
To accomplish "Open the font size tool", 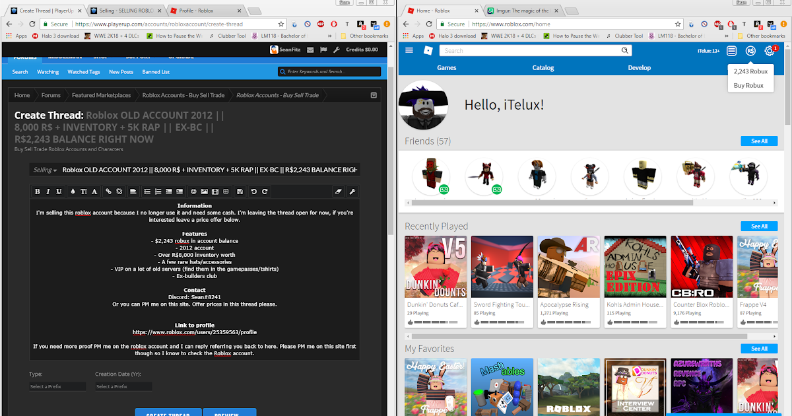I will [83, 191].
